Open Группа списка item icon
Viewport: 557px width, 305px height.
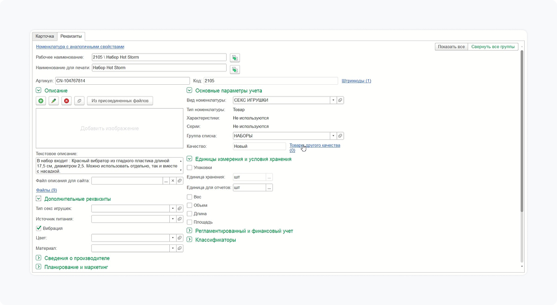coord(340,136)
